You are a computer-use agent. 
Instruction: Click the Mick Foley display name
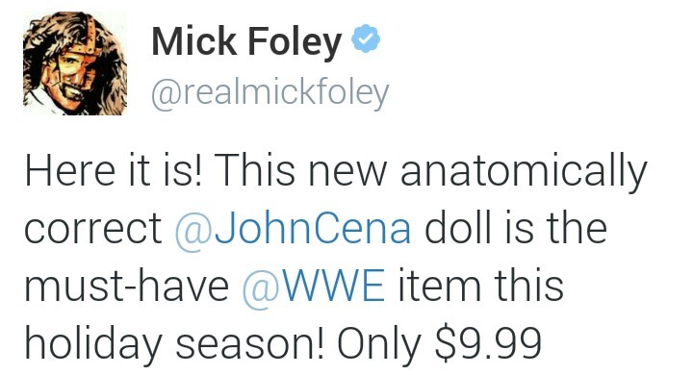pos(246,41)
